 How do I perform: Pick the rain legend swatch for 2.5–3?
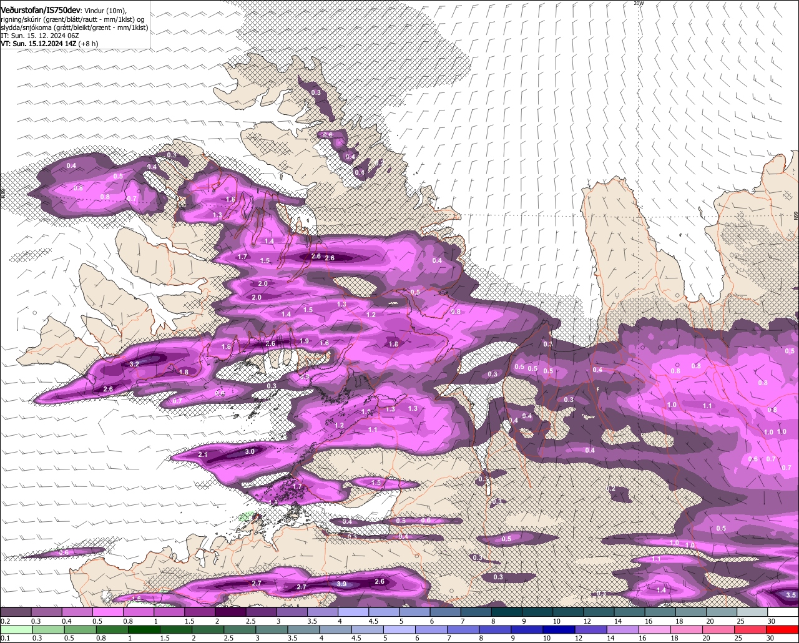(241, 629)
